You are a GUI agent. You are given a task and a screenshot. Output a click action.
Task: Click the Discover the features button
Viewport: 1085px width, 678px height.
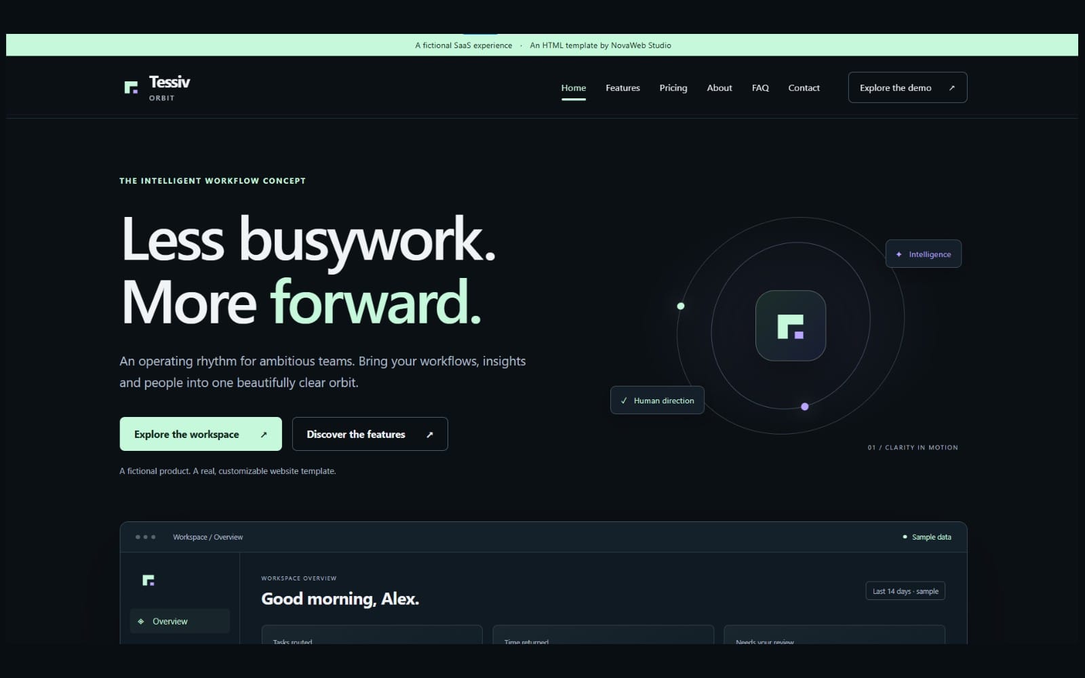click(x=370, y=434)
